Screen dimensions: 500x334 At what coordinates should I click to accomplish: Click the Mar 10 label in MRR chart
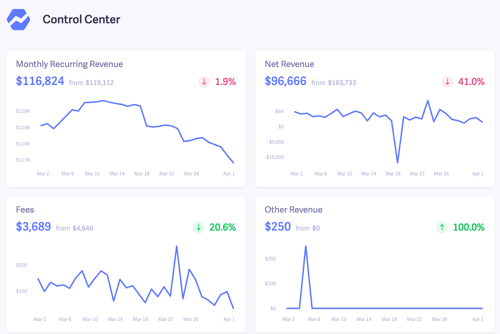click(92, 174)
